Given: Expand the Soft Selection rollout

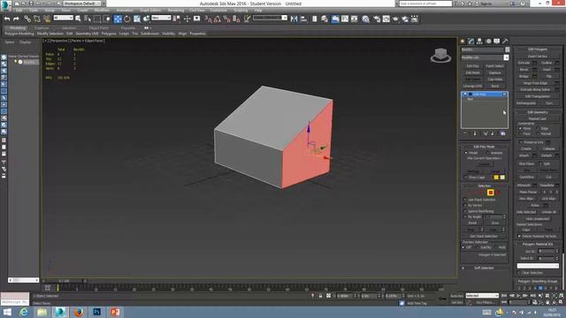Looking at the screenshot, I should click(x=484, y=268).
